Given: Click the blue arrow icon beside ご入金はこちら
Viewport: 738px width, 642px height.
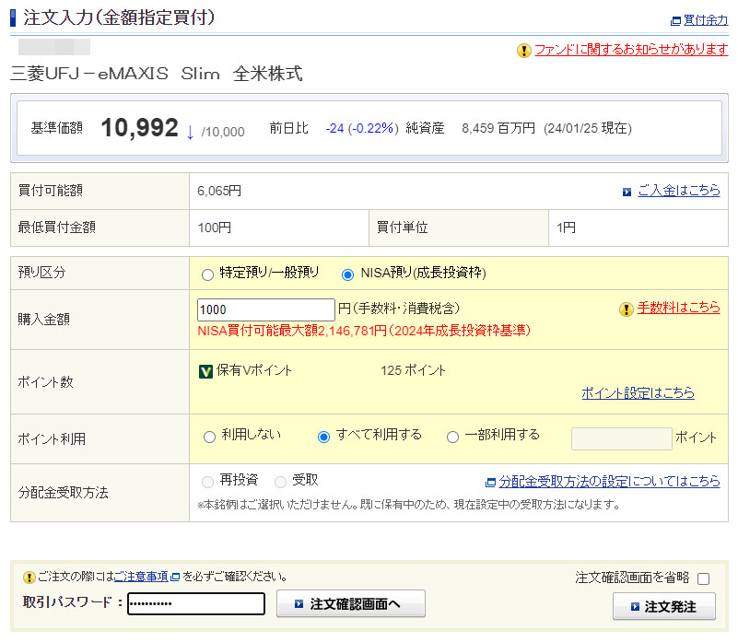Looking at the screenshot, I should (x=627, y=192).
